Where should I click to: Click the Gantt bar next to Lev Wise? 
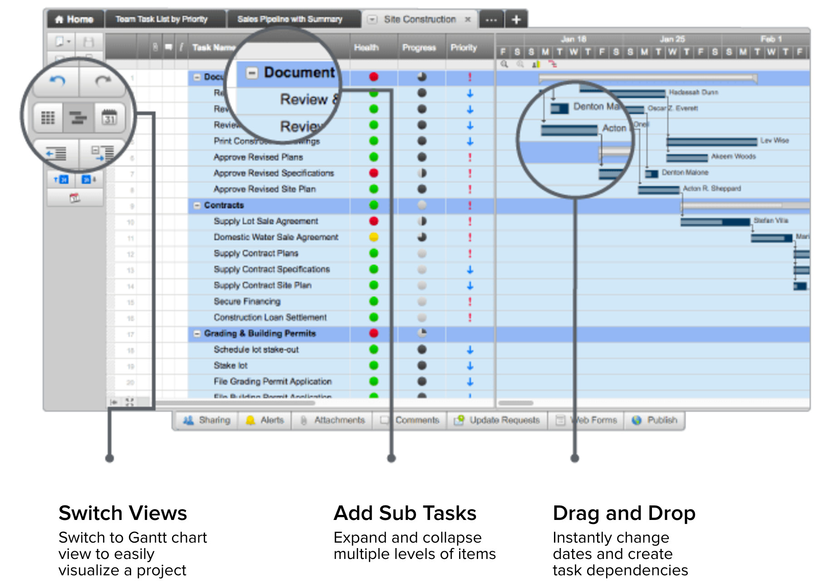[x=712, y=142]
